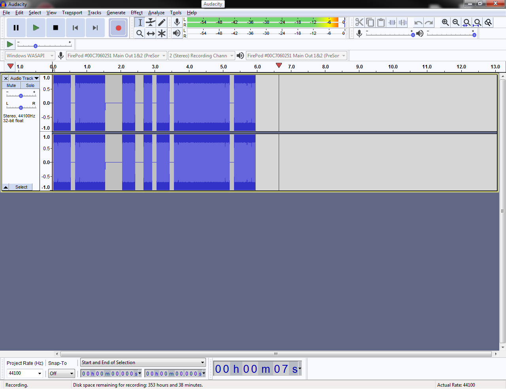Viewport: 506px width, 389px height.
Task: Open the Generate menu
Action: [x=116, y=13]
